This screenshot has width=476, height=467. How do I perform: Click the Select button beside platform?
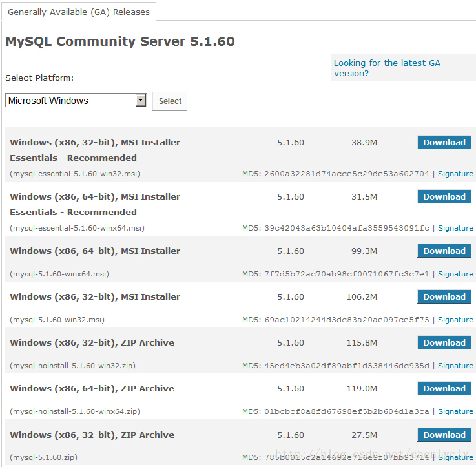pyautogui.click(x=170, y=101)
